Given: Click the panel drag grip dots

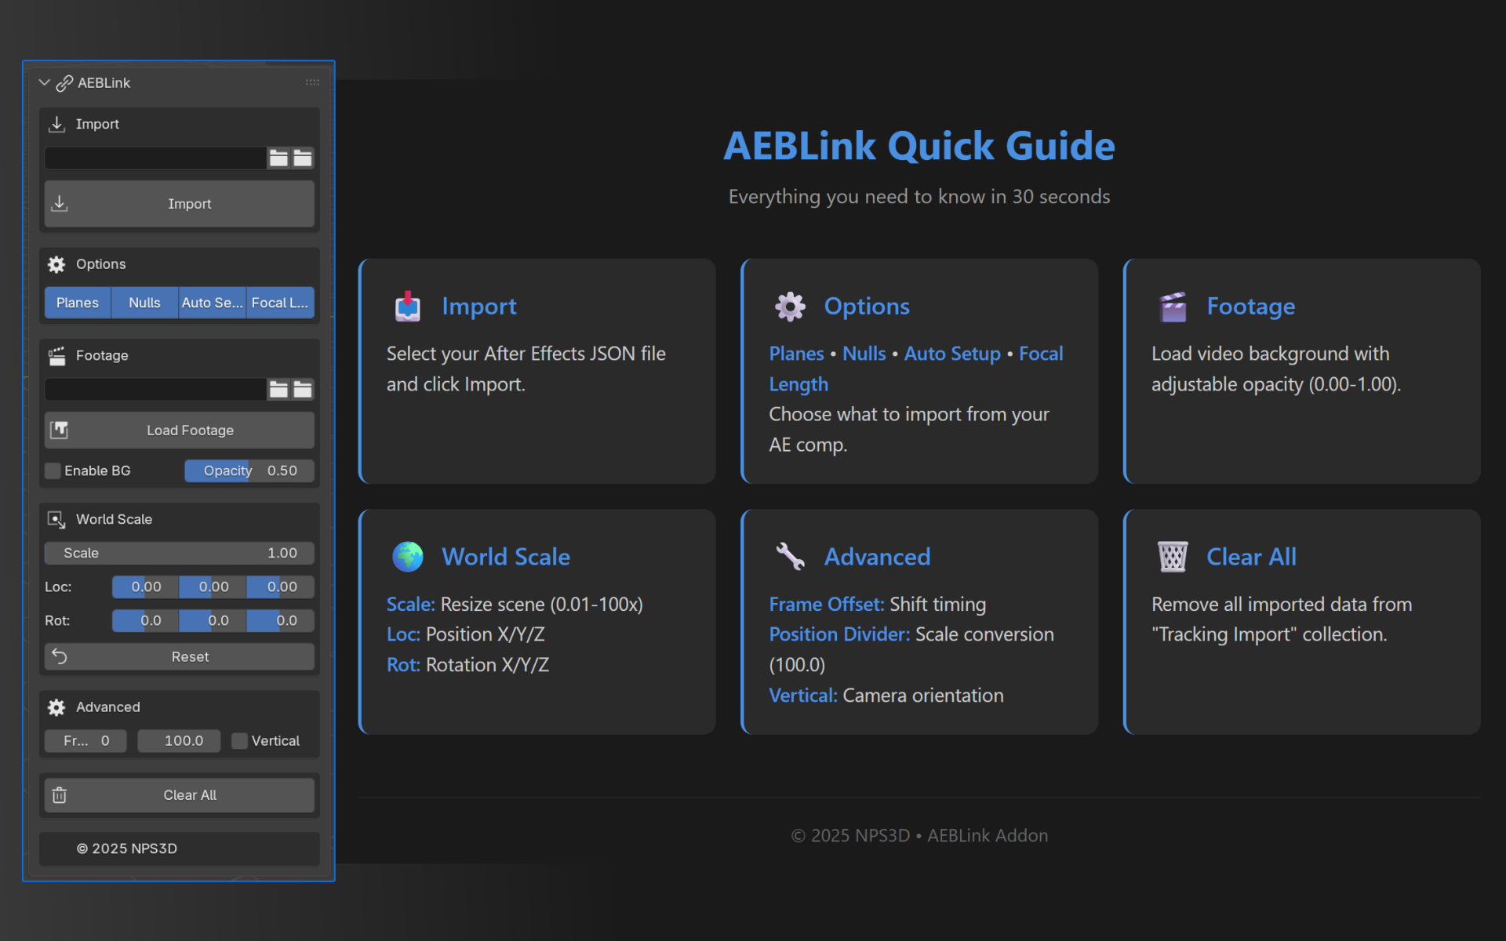Looking at the screenshot, I should click(x=312, y=82).
